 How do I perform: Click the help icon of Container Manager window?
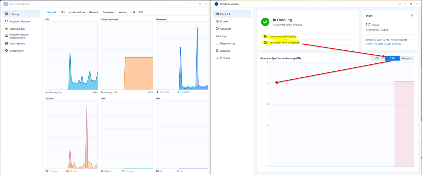pyautogui.click(x=399, y=3)
